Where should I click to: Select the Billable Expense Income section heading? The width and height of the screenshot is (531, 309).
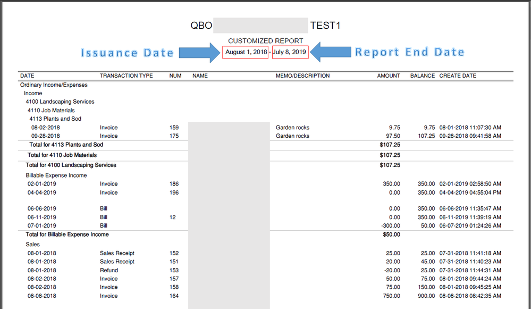(56, 175)
